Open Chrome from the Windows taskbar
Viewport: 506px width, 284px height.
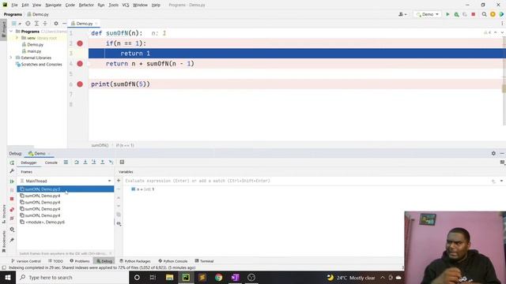click(218, 277)
